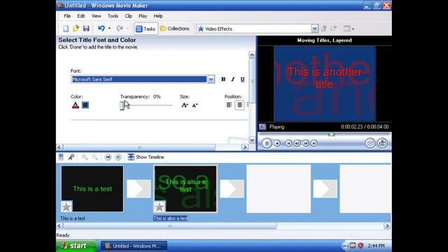Save project with floppy disk icon
448x252 pixels.
(86, 29)
